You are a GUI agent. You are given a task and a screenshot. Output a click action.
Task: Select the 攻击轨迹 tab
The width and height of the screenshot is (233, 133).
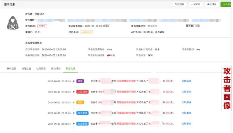tap(70, 69)
